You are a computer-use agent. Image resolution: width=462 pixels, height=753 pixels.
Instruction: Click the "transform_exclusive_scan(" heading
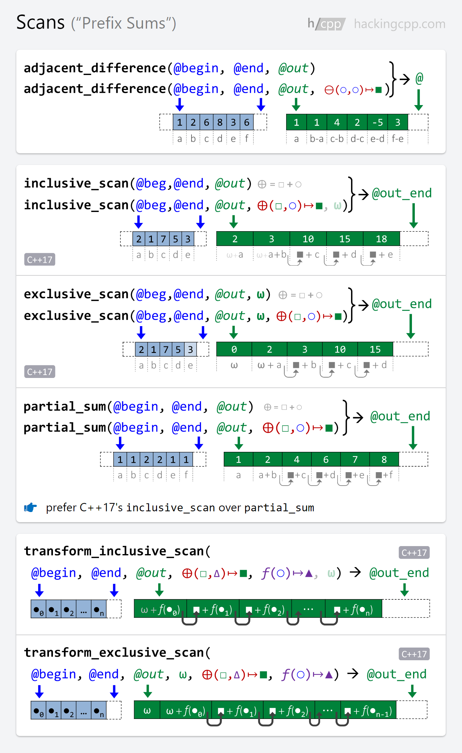(x=117, y=653)
